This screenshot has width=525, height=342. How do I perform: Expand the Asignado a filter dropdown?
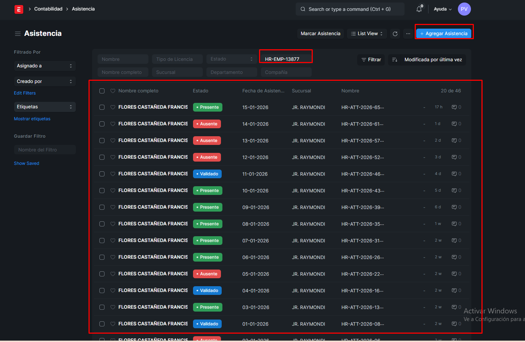tap(44, 66)
